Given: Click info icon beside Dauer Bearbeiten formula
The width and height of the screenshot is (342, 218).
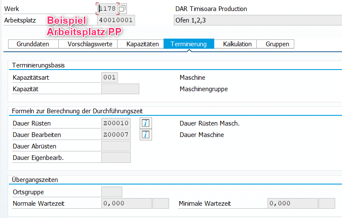Looking at the screenshot, I should coord(146,135).
